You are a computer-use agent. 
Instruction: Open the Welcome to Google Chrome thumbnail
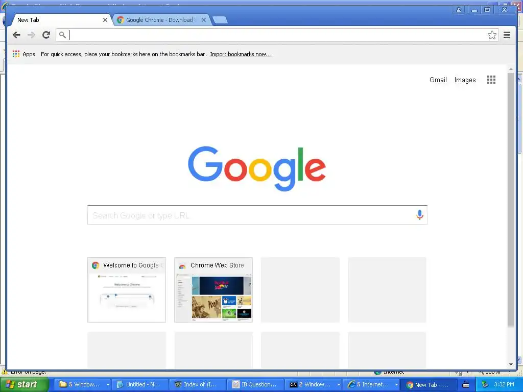tap(127, 290)
